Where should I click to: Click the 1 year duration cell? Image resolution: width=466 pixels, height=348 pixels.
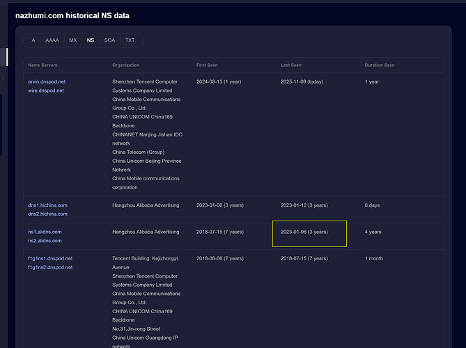pyautogui.click(x=372, y=81)
